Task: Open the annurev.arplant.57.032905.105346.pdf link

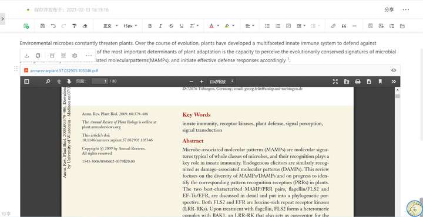Action: (64, 70)
